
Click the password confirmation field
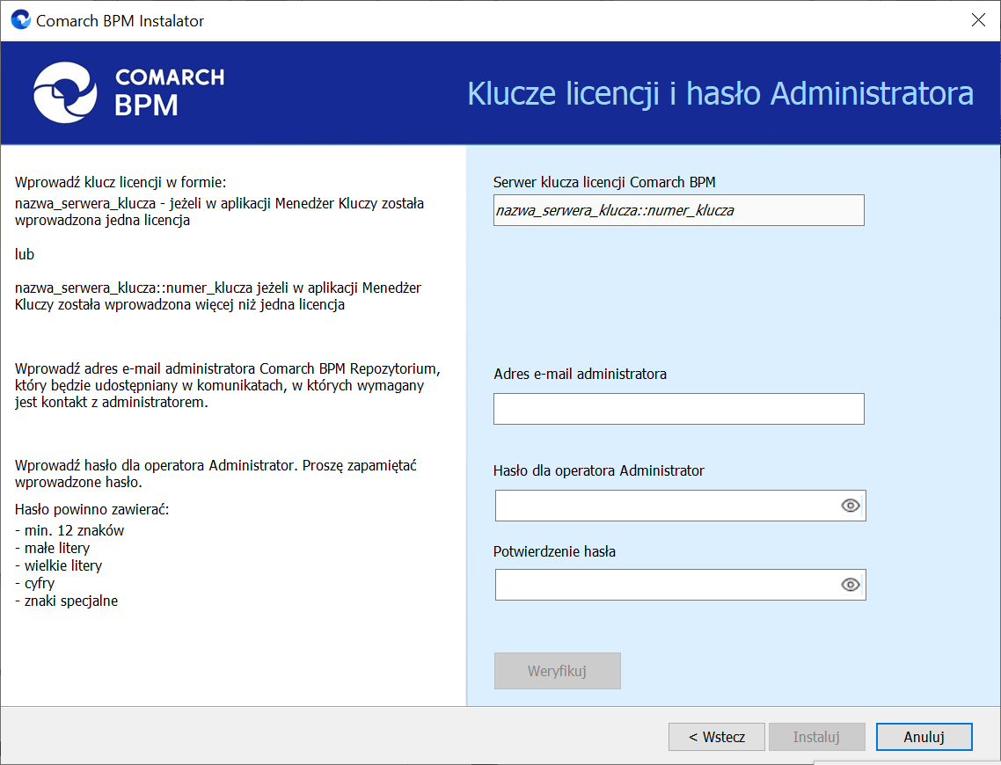(x=681, y=585)
